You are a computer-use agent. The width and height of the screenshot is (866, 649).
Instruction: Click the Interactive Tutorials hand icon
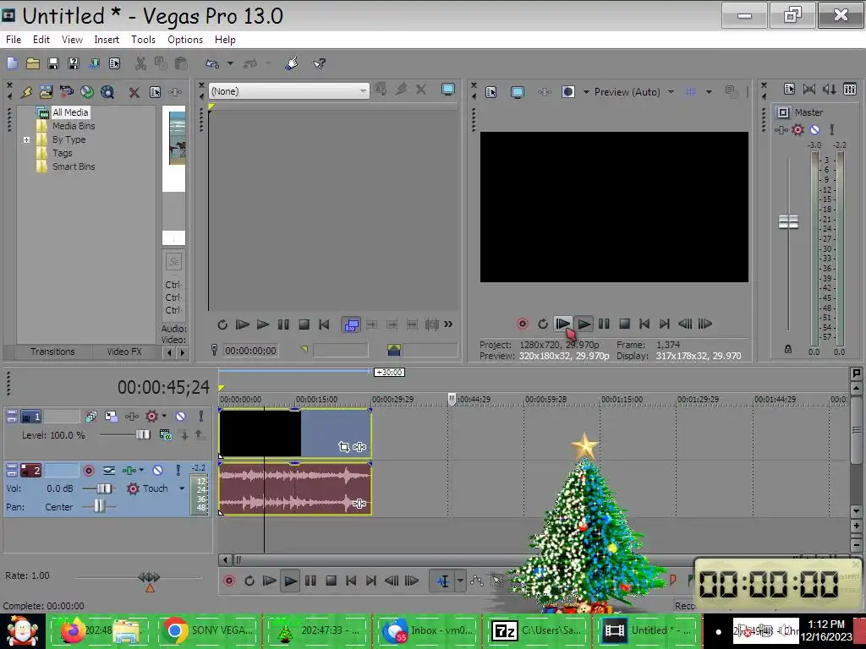[x=292, y=63]
